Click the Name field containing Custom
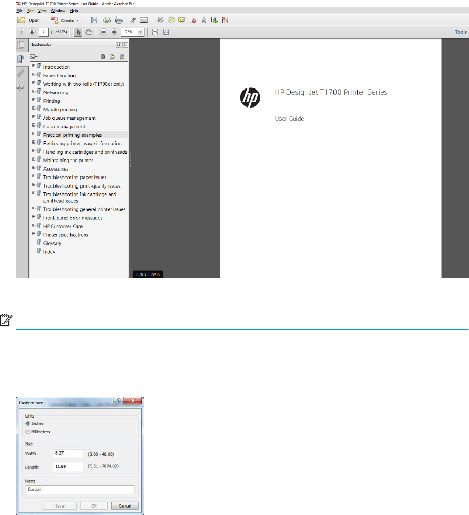 (x=80, y=490)
